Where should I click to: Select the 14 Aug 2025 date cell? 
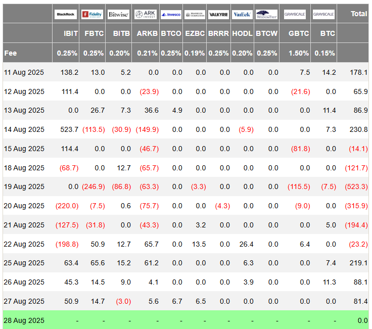pos(24,129)
